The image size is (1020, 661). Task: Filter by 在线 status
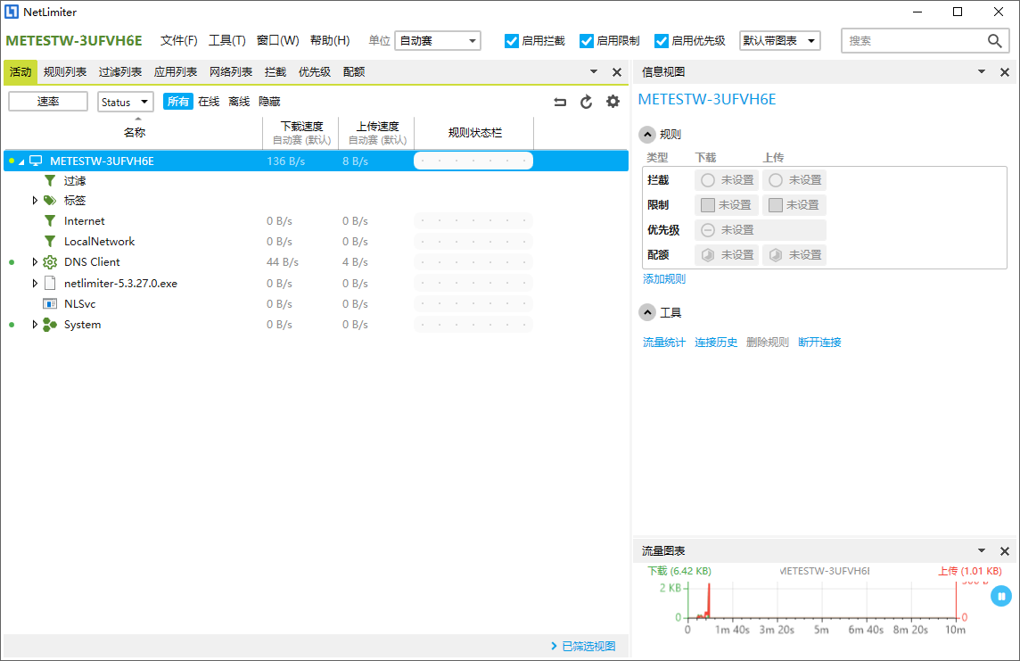point(209,102)
